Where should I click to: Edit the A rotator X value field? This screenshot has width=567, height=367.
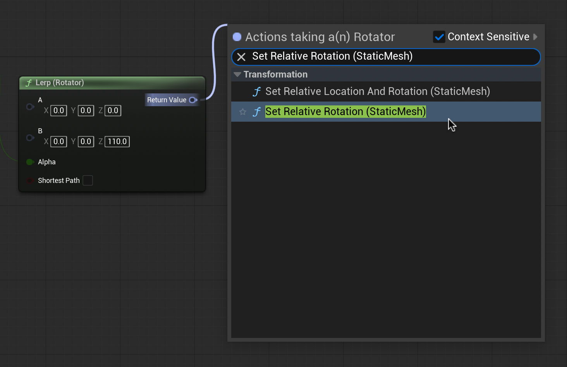[x=58, y=111]
